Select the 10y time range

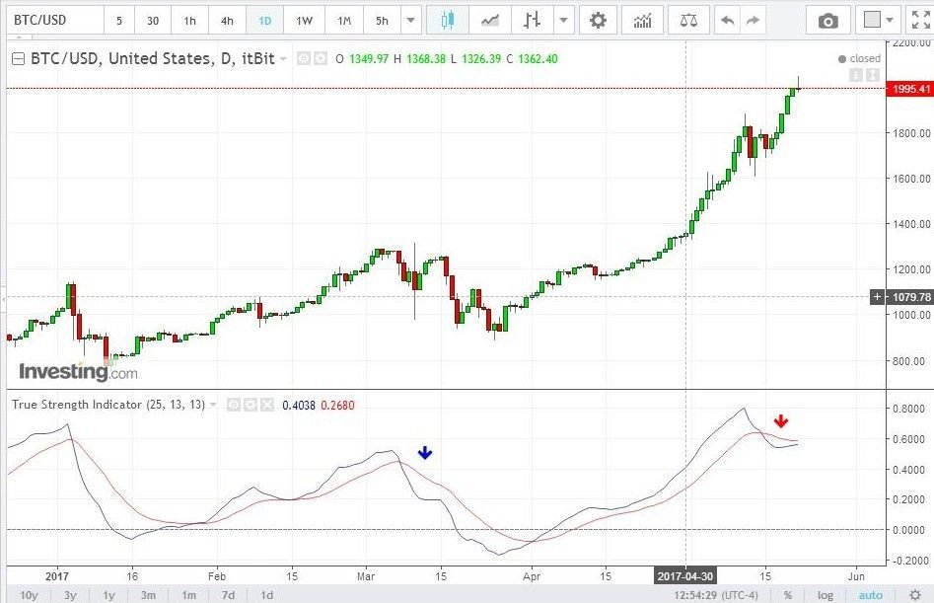click(x=29, y=595)
